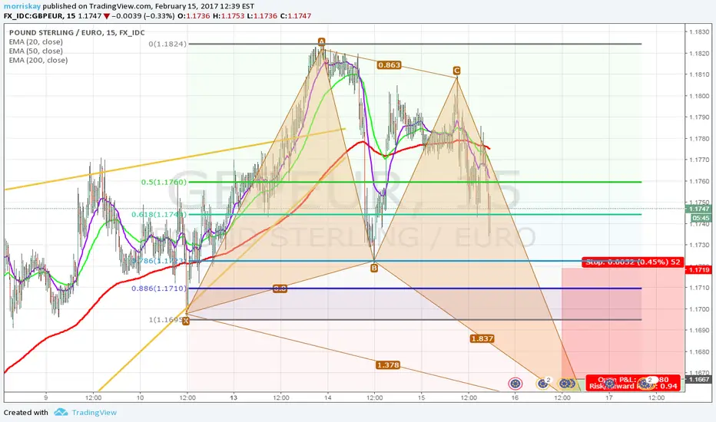This screenshot has height=422, width=716.
Task: Select the 'EMA (50, close)' indicator legend
Action: tap(35, 51)
